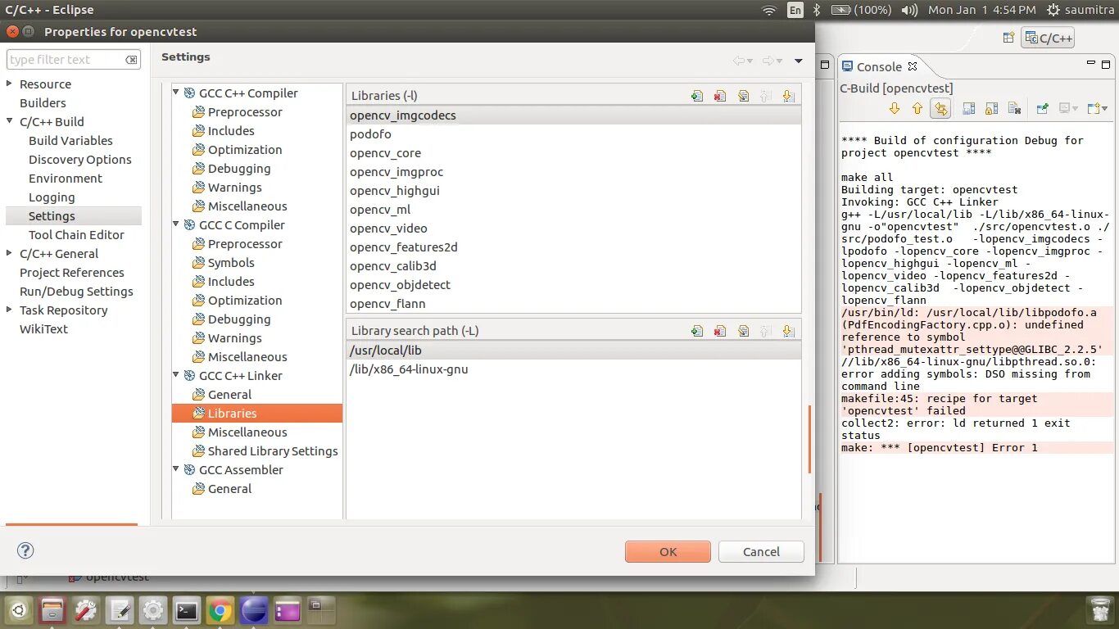The height and width of the screenshot is (629, 1119).
Task: Close the Console tab
Action: [x=913, y=66]
